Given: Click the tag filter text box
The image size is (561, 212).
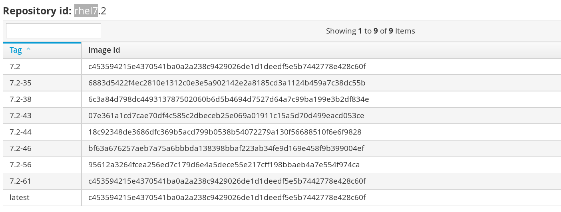Looking at the screenshot, I should tap(54, 31).
